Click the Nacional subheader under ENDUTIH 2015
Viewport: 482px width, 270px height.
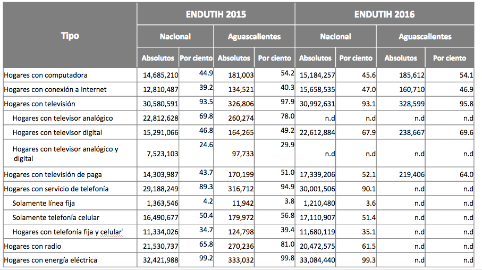pyautogui.click(x=175, y=37)
